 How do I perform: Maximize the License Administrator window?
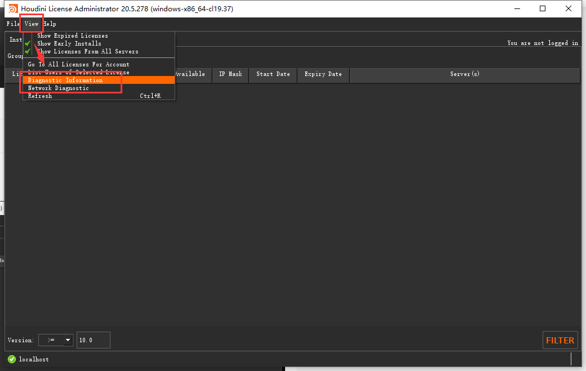(543, 8)
